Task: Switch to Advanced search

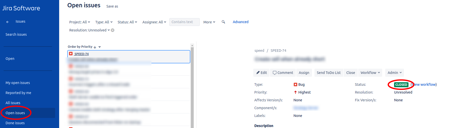Action: [x=241, y=22]
